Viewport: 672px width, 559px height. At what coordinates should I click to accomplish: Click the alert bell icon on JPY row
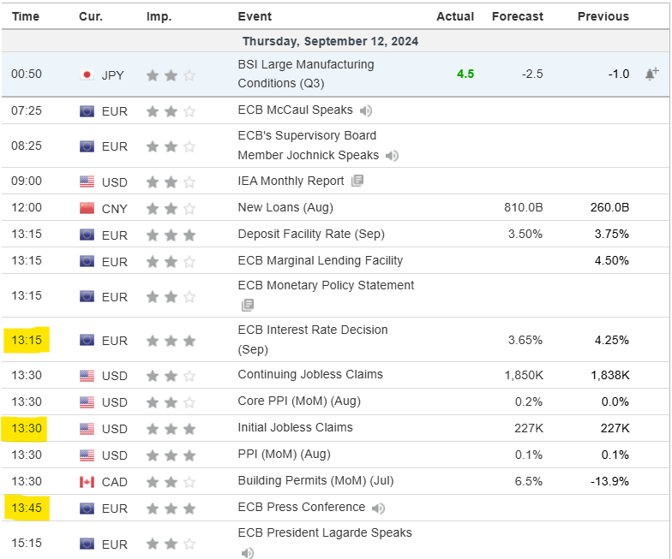coord(651,74)
